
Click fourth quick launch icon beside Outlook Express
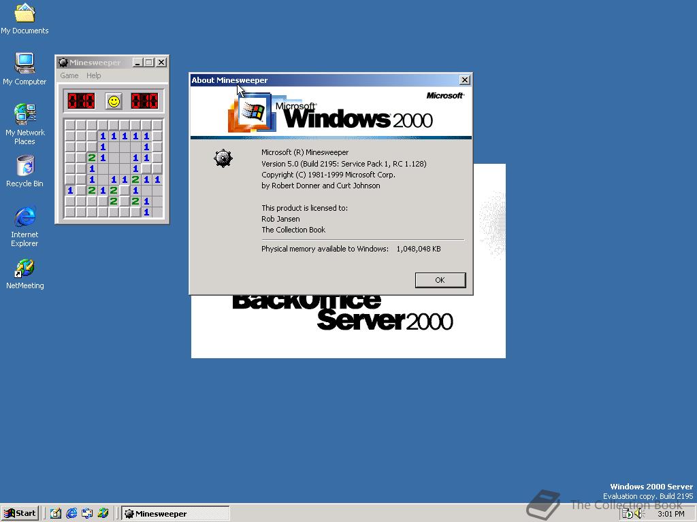coord(103,514)
